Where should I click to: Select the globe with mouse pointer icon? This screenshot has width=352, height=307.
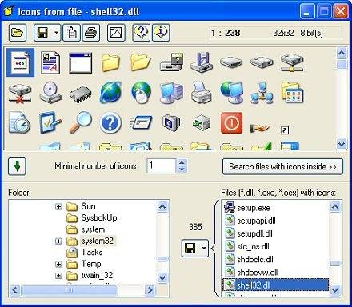(x=141, y=93)
